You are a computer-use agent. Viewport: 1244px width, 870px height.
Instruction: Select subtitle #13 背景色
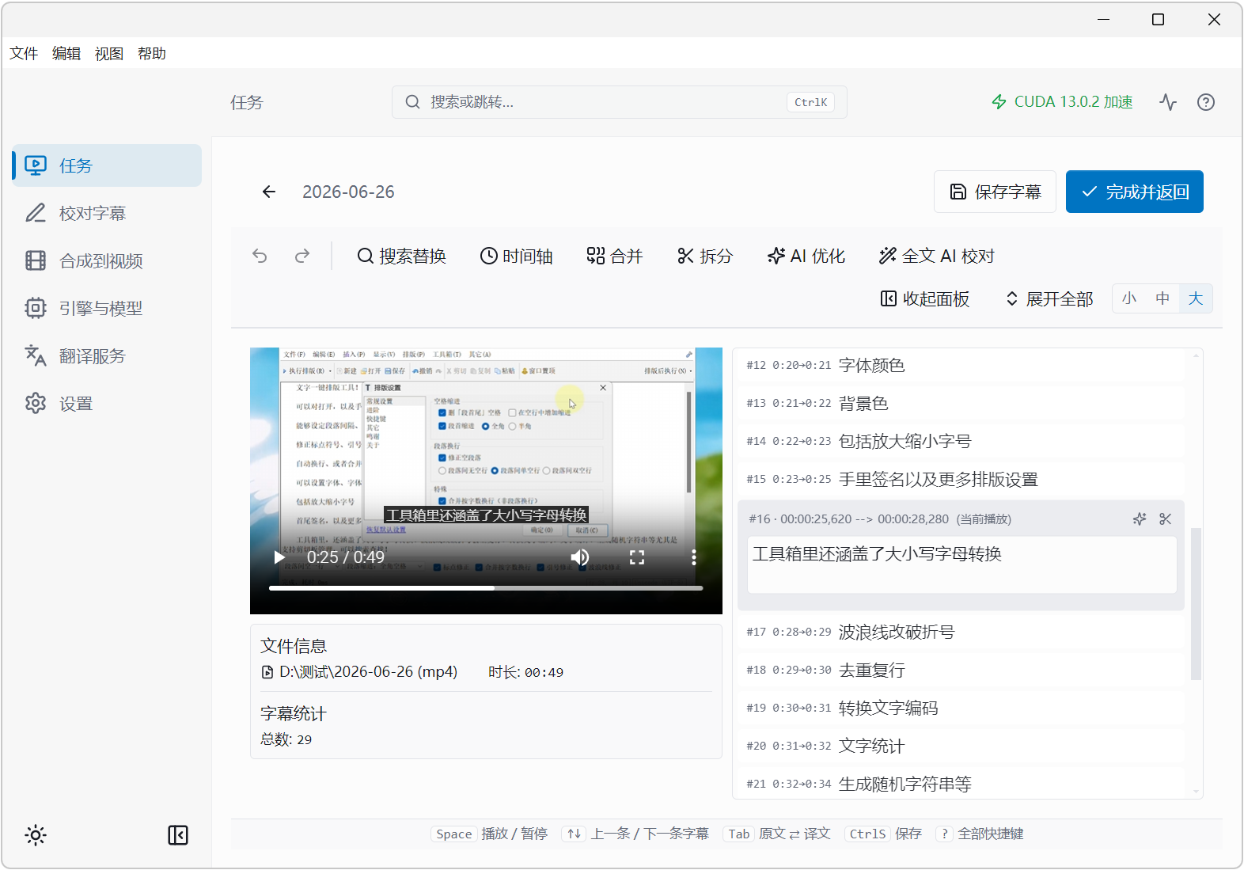(961, 403)
